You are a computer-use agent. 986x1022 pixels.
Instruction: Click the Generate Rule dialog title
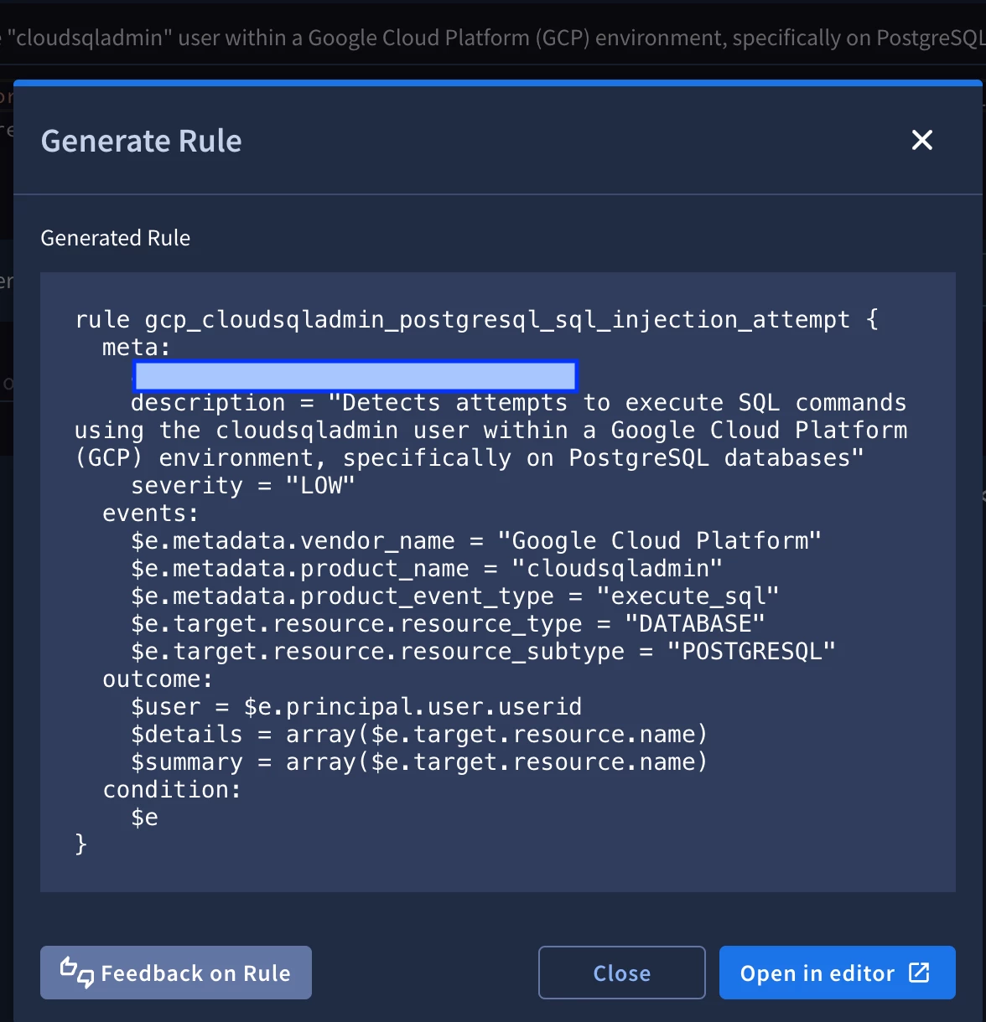[x=142, y=141]
